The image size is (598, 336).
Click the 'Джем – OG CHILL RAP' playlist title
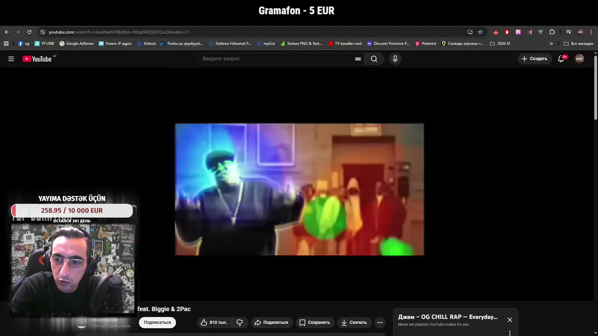pyautogui.click(x=448, y=317)
